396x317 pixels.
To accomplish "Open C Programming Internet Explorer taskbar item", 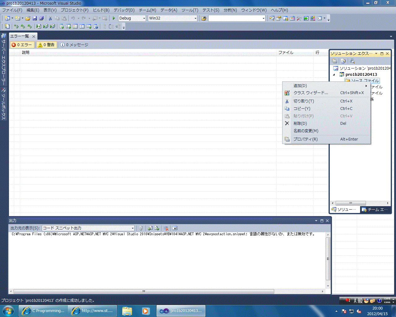I will [x=43, y=311].
